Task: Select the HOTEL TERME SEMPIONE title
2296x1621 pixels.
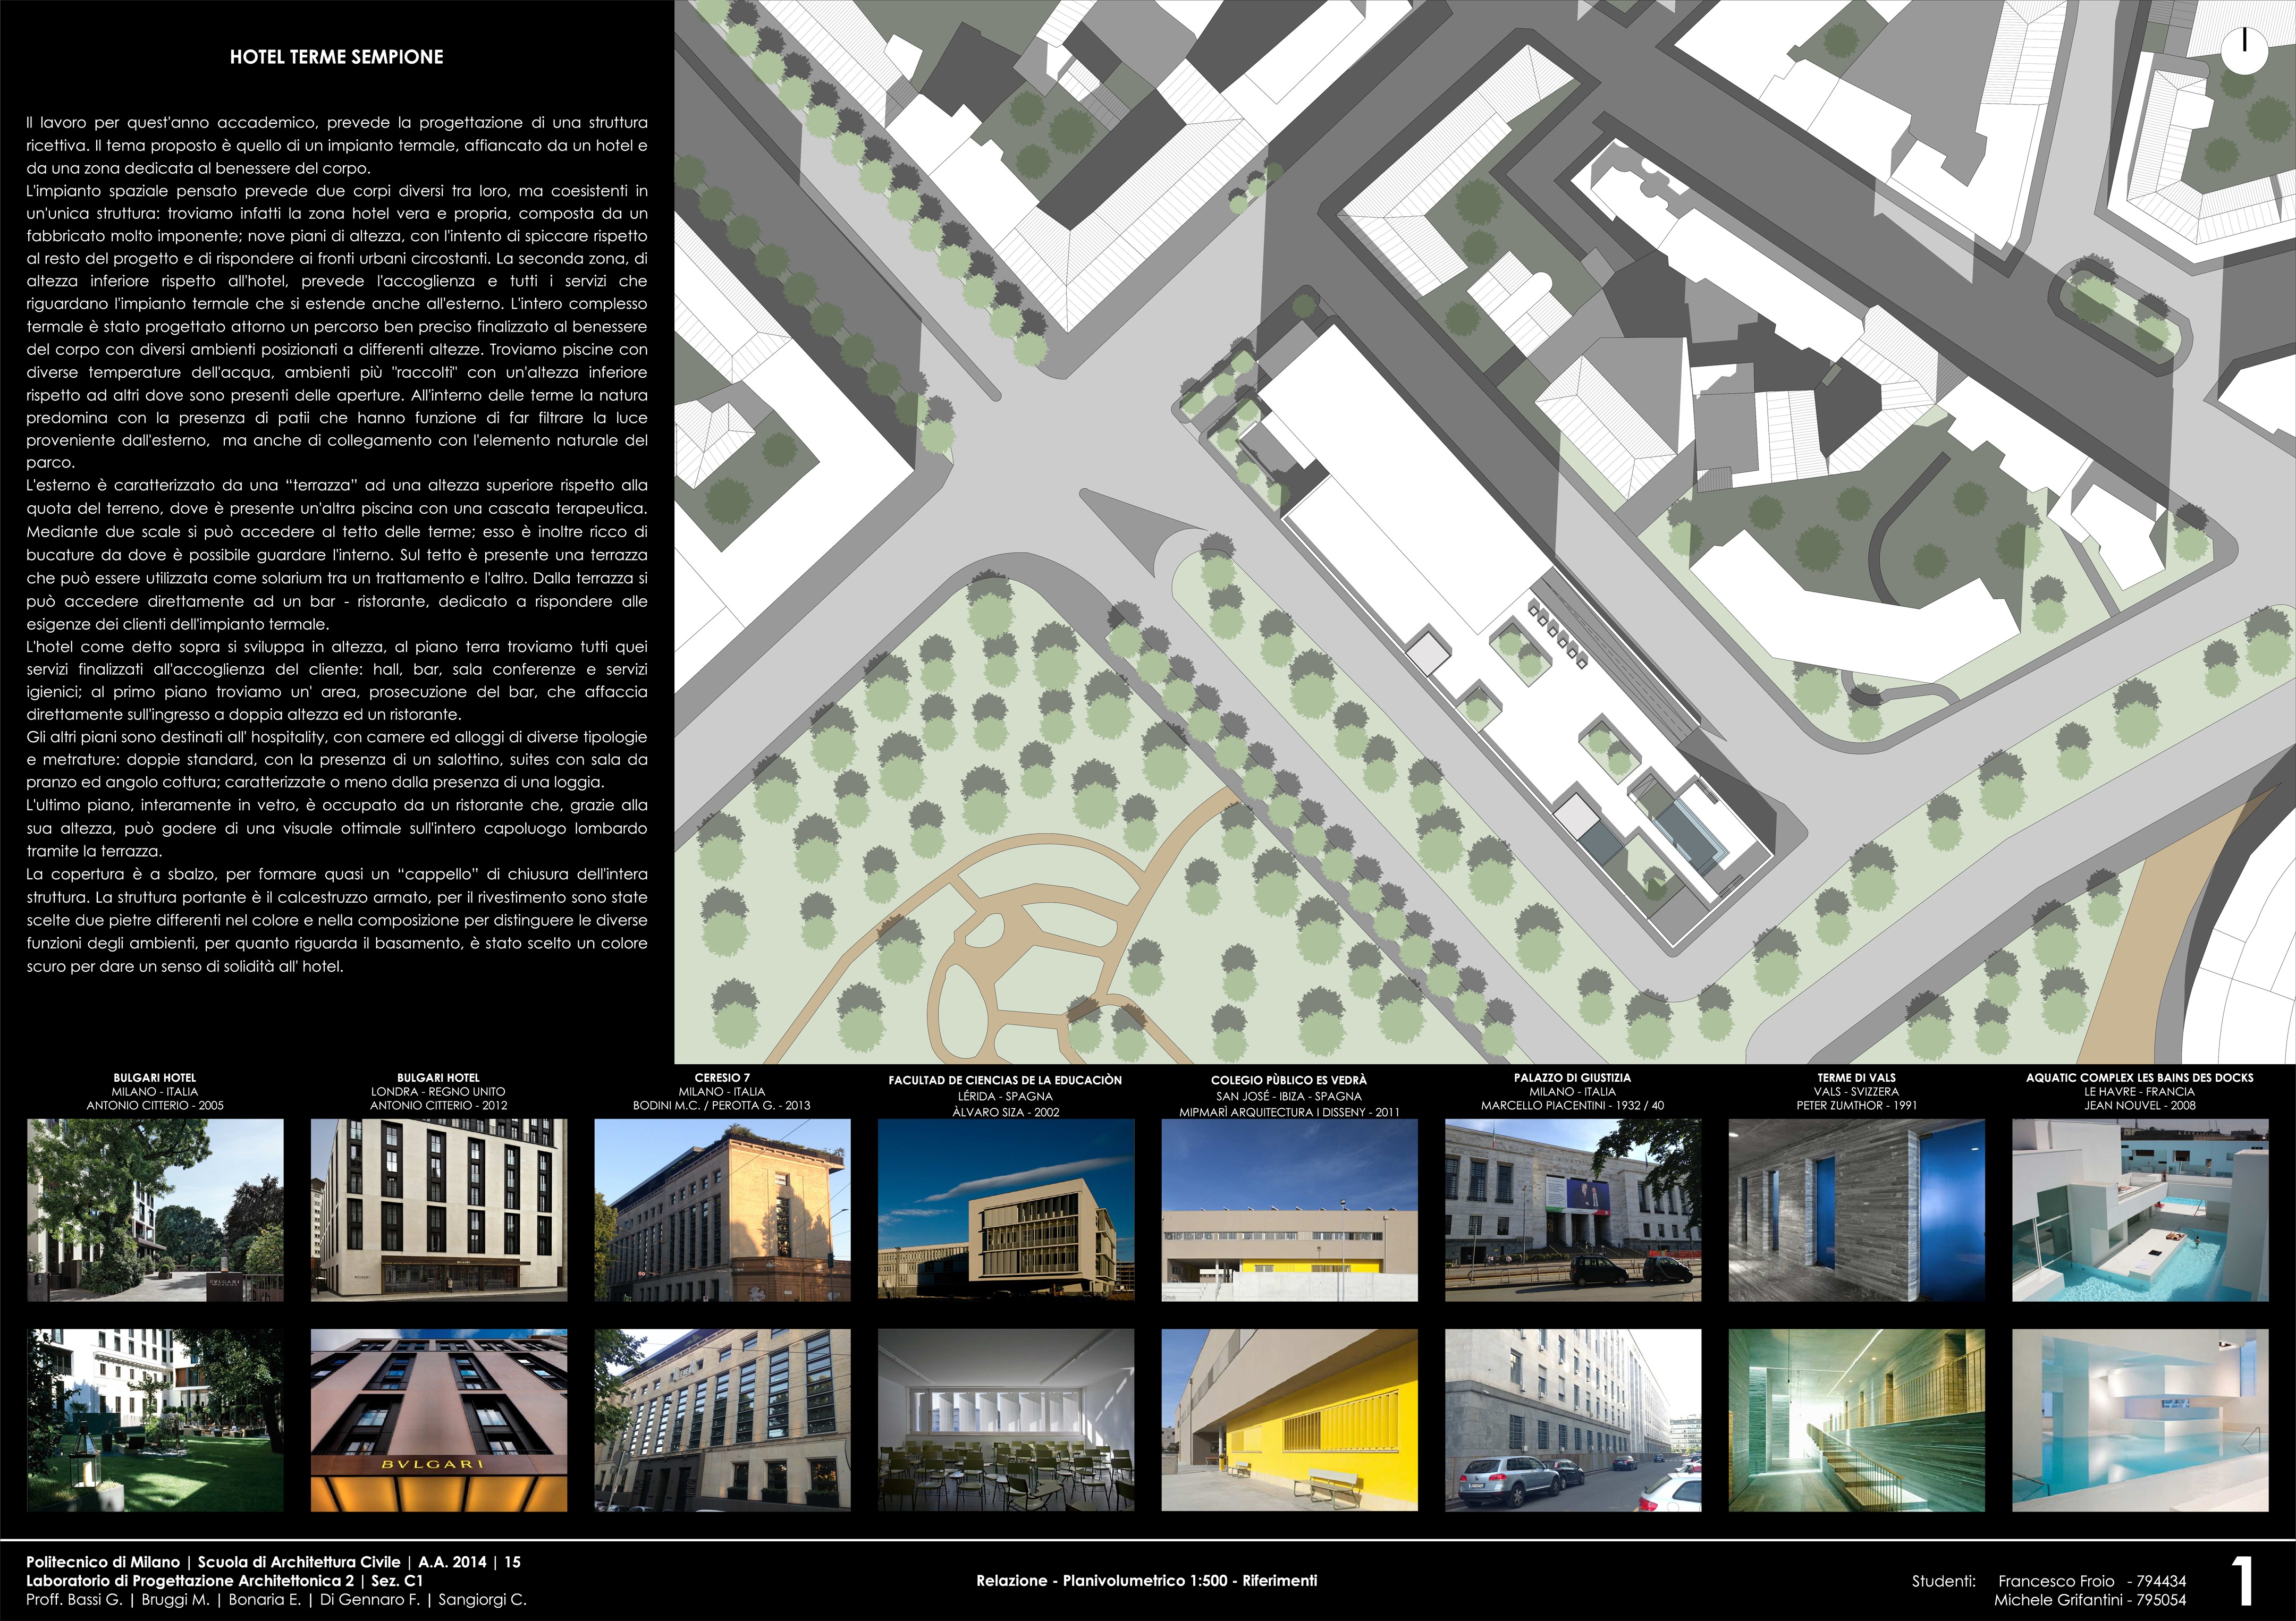Action: click(336, 57)
